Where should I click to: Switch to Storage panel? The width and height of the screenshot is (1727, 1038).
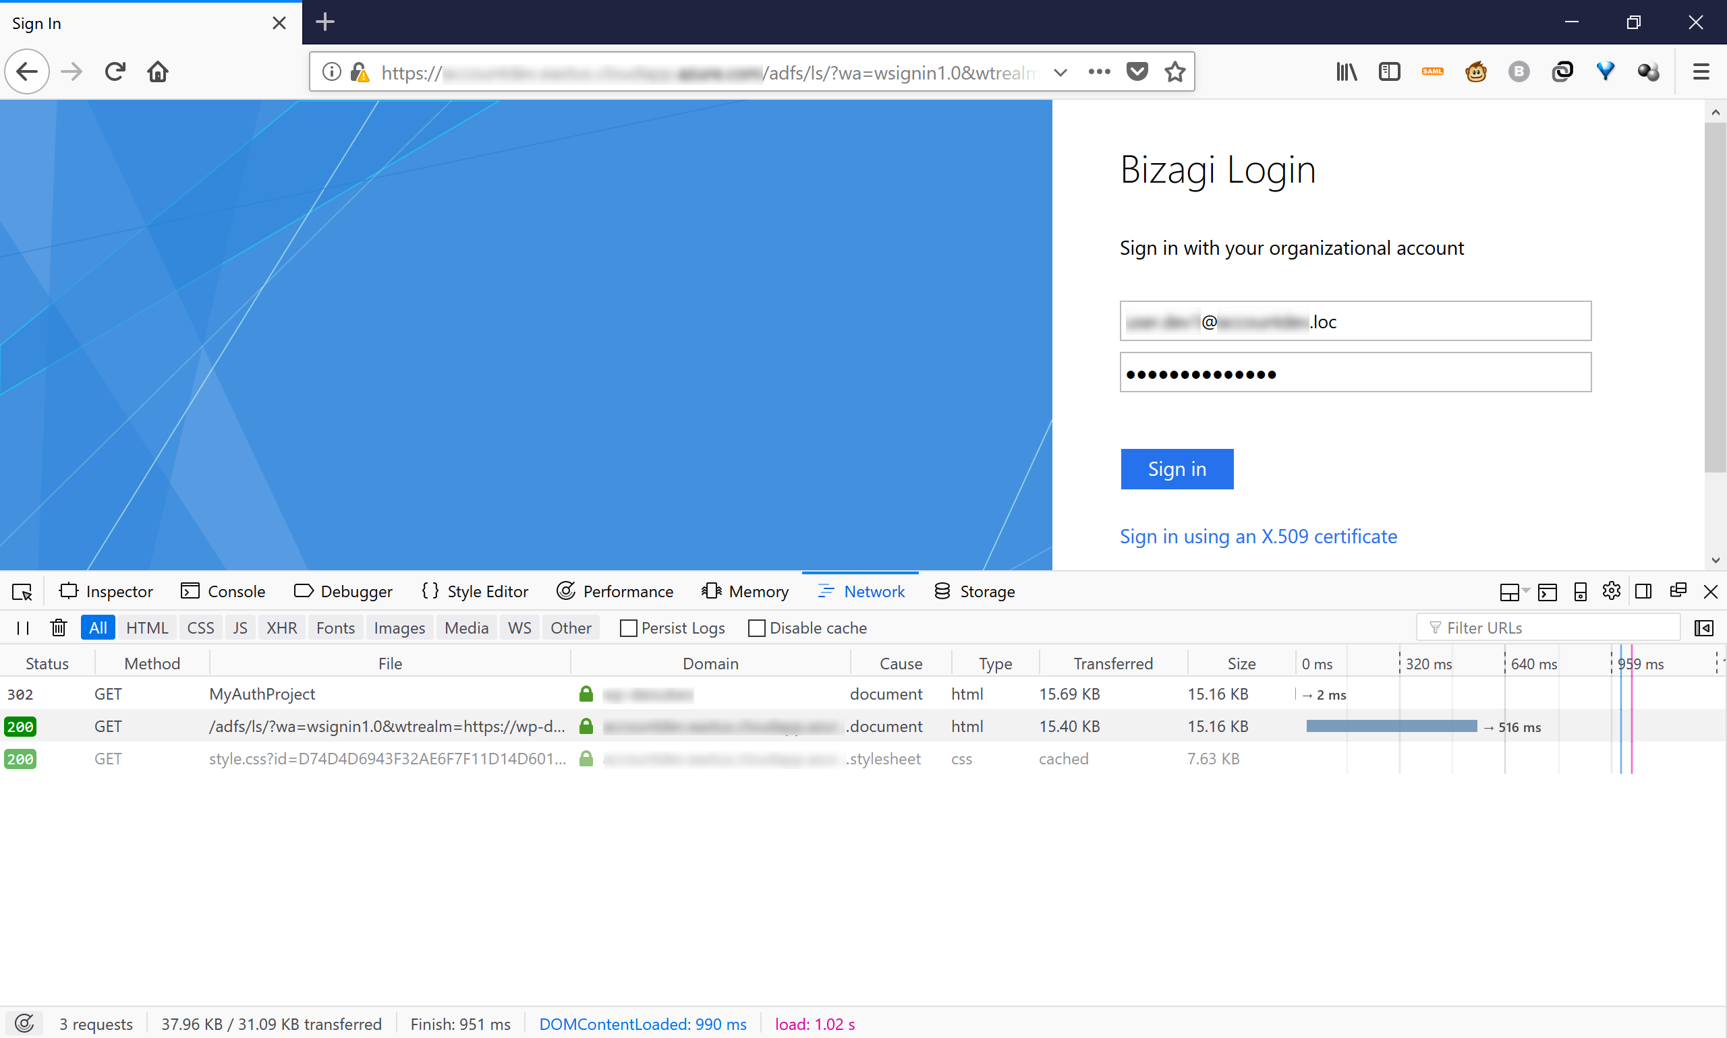[987, 592]
